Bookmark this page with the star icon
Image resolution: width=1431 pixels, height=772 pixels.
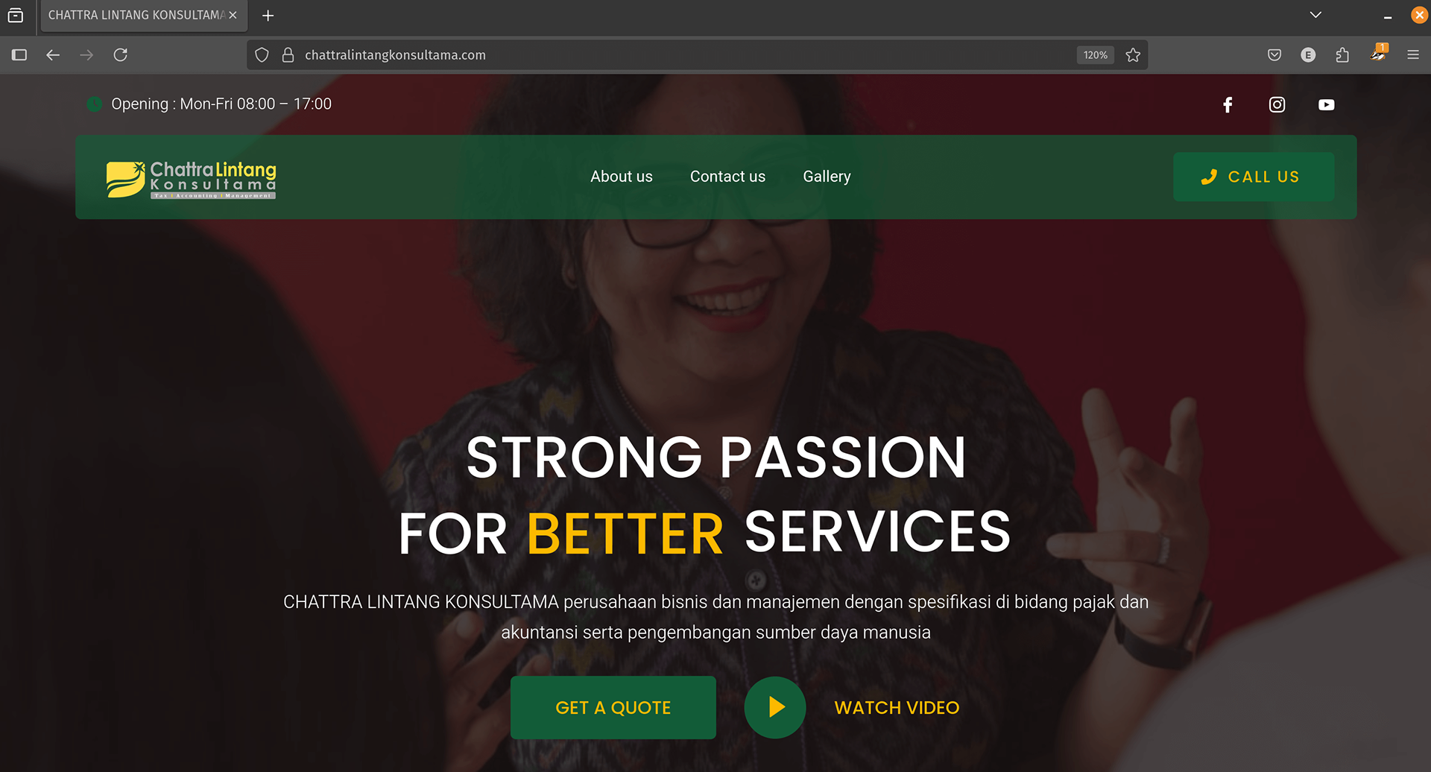coord(1133,55)
